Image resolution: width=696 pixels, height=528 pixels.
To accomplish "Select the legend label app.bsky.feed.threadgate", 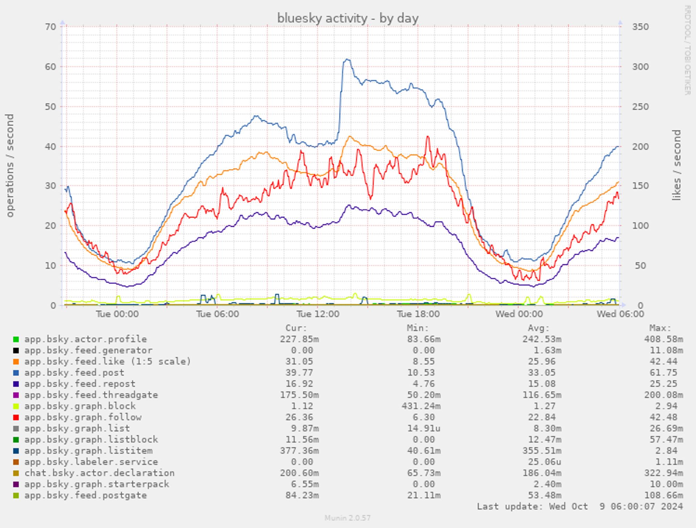I will click(91, 395).
